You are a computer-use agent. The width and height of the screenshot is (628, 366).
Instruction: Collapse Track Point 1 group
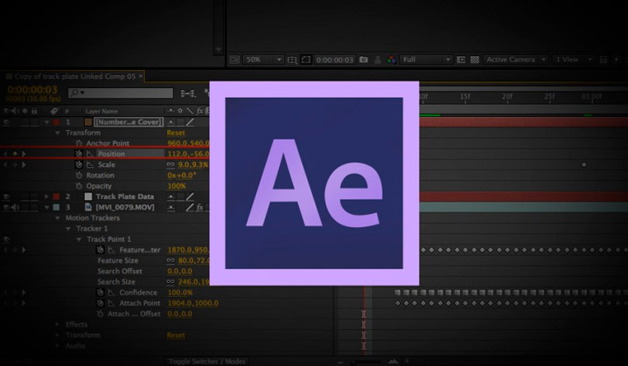pos(79,239)
